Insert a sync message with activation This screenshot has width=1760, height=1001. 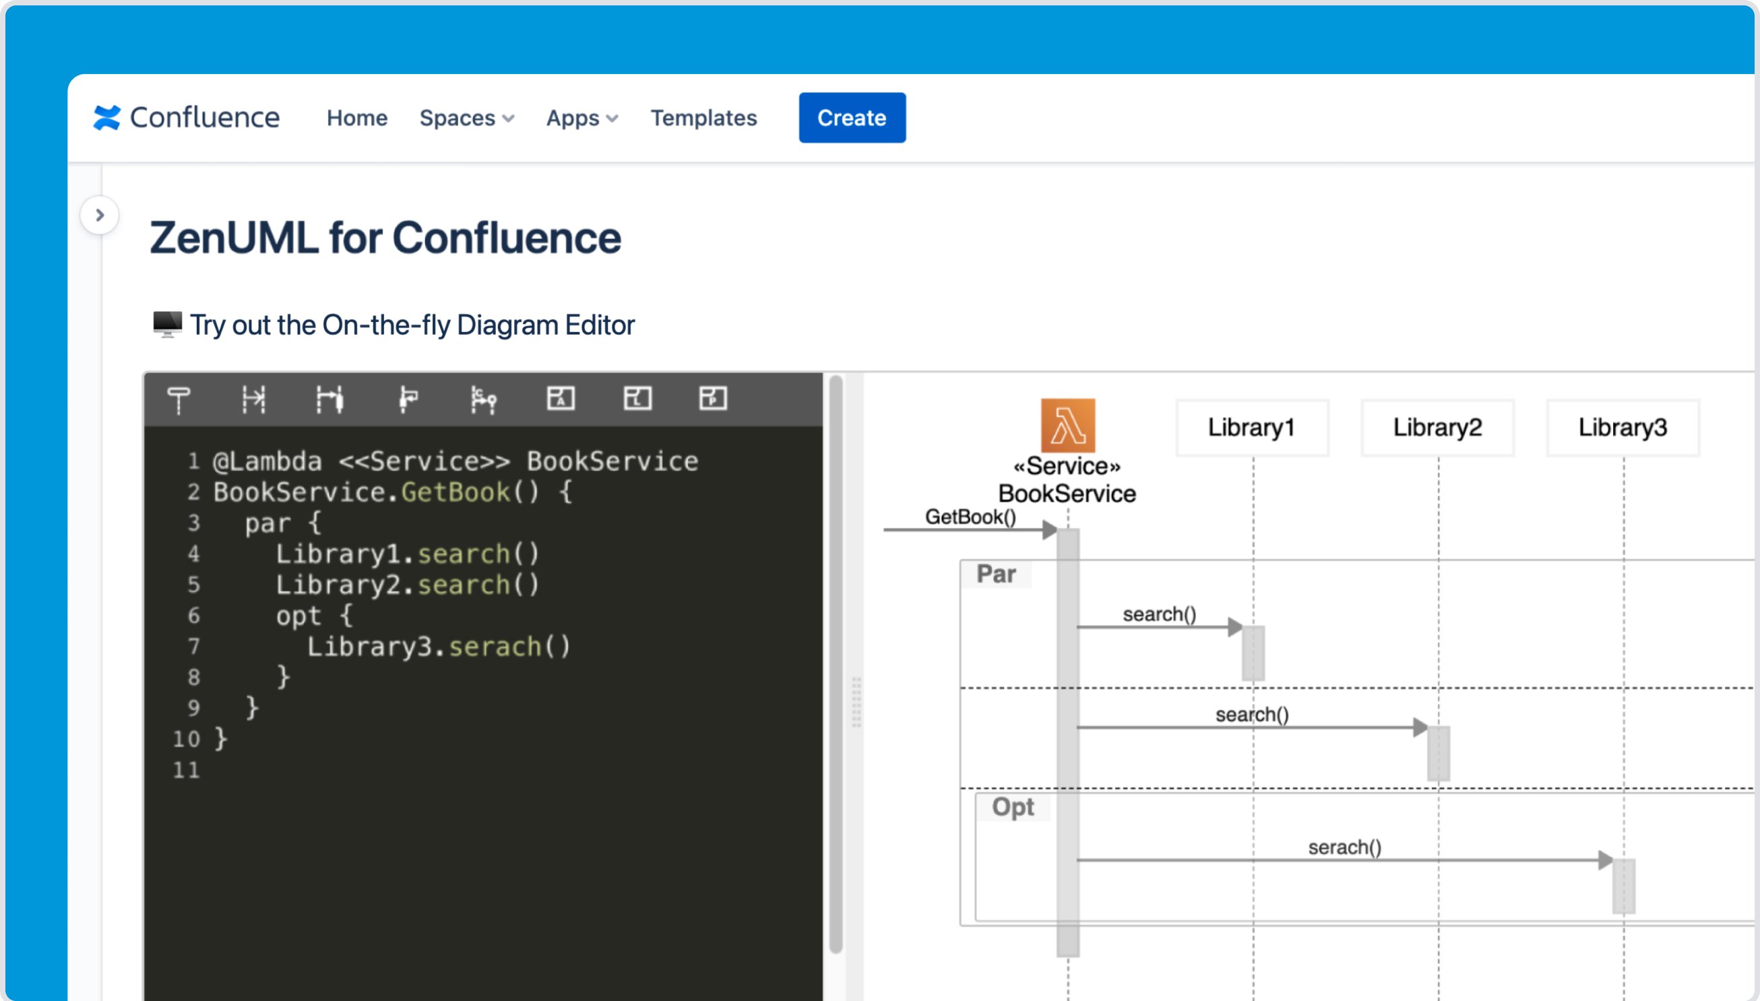pos(329,399)
